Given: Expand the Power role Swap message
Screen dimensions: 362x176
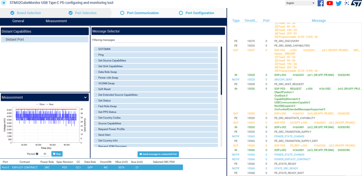Looking at the screenshot, I should click(156, 78).
